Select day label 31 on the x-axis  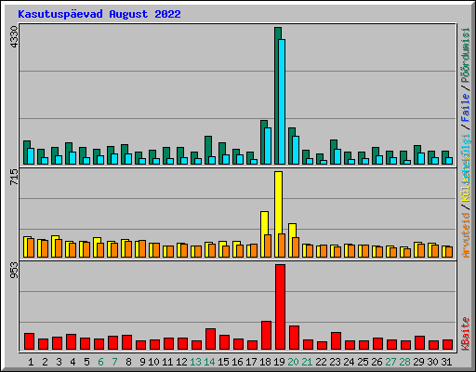click(446, 362)
